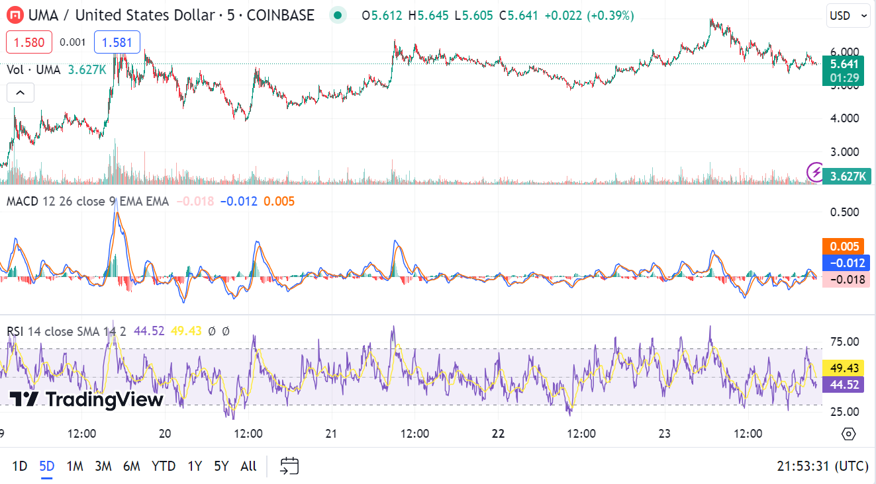Click the green market status indicator
This screenshot has width=876, height=484.
(338, 15)
